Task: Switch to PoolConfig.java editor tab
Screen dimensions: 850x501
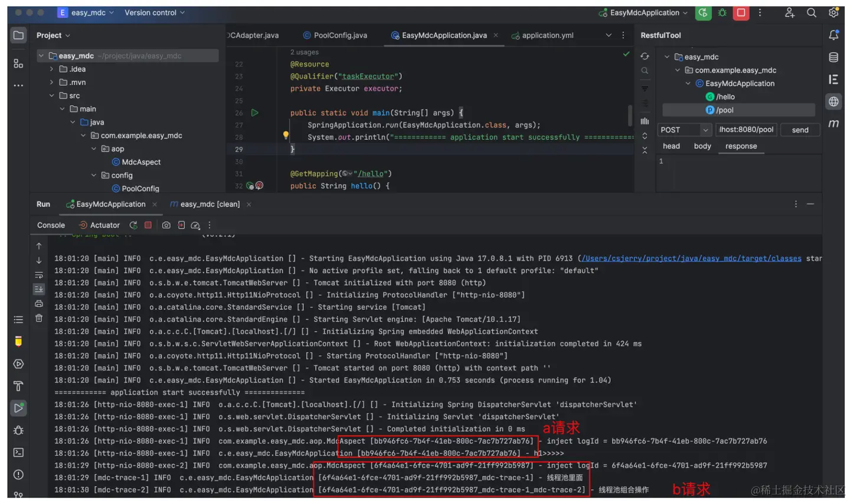Action: (x=335, y=35)
